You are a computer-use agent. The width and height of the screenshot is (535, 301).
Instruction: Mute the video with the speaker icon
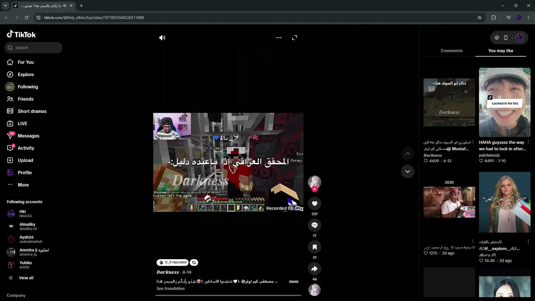[x=162, y=38]
